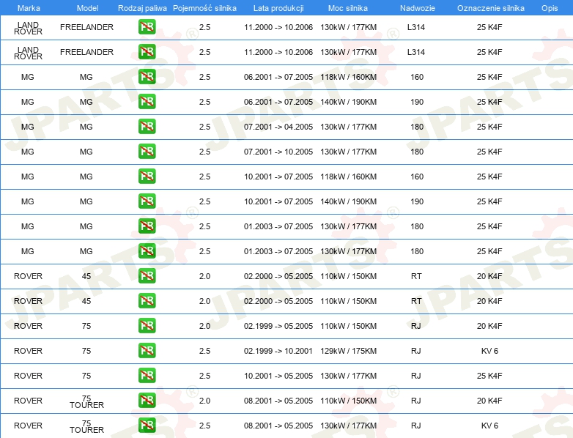The width and height of the screenshot is (573, 438).
Task: Click fuel icon in MG 10.2001 118kW row
Action: (x=147, y=176)
